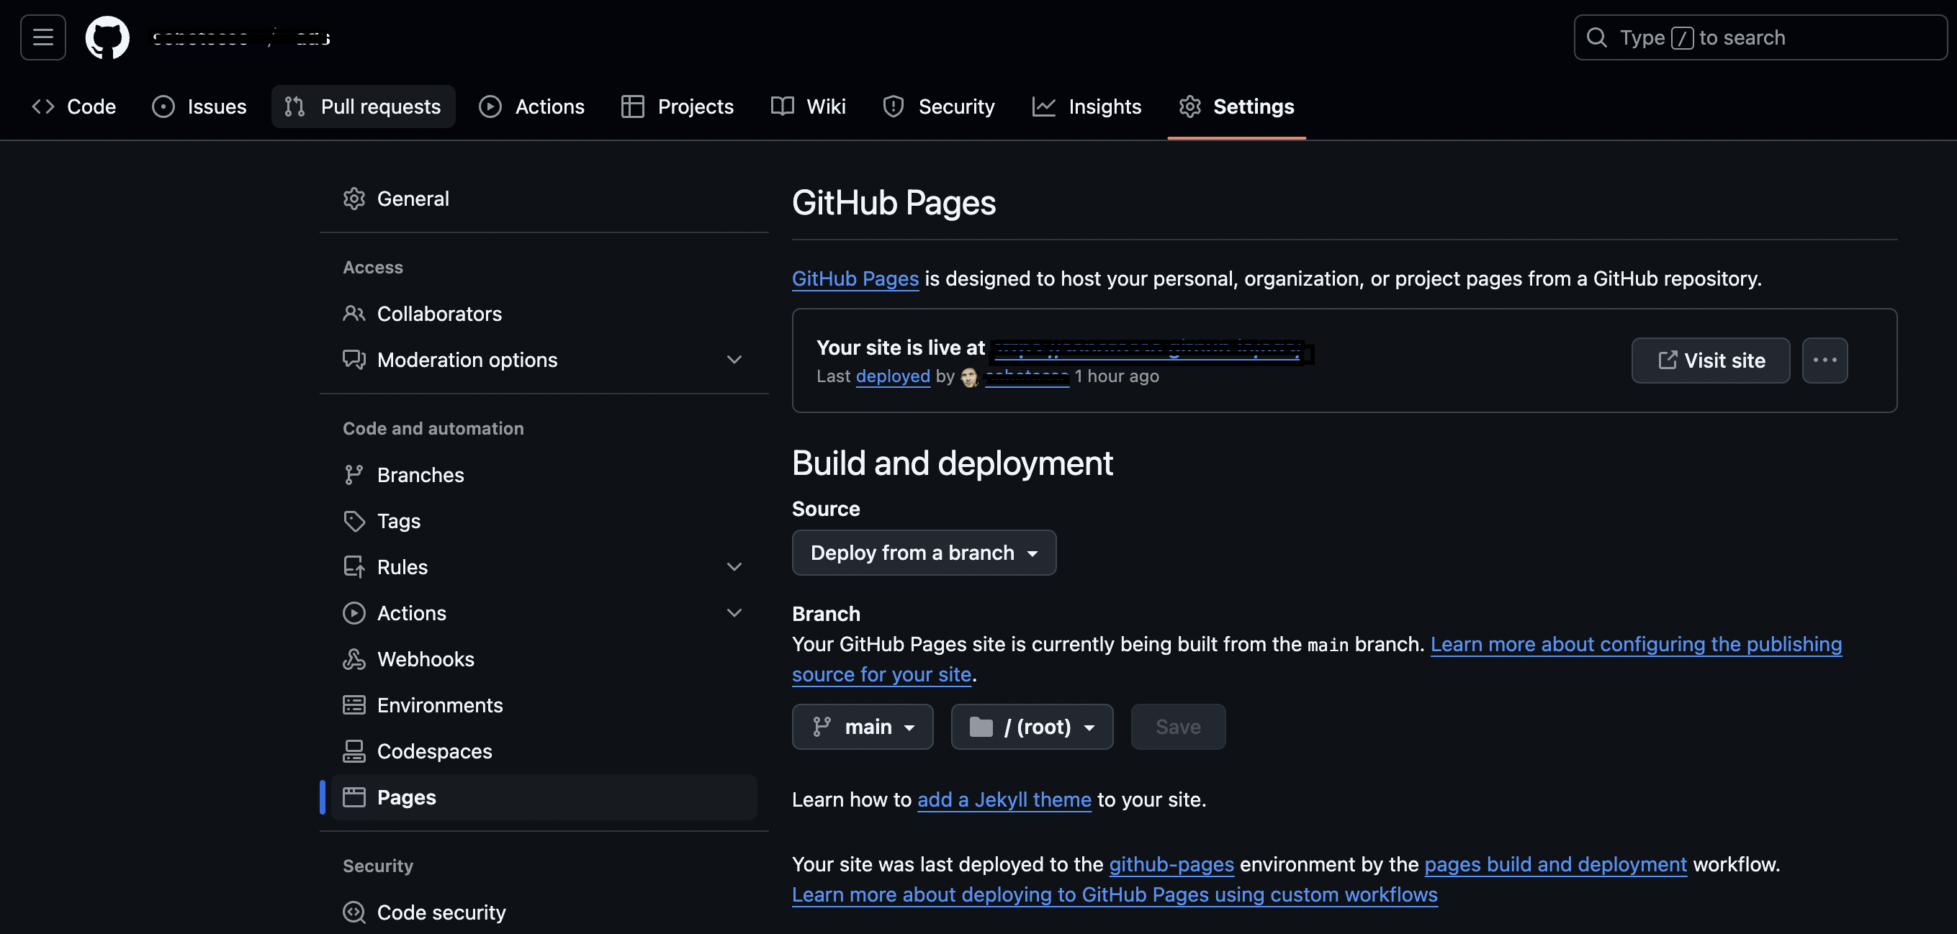The image size is (1957, 934).
Task: Open Code security settings
Action: 544,912
